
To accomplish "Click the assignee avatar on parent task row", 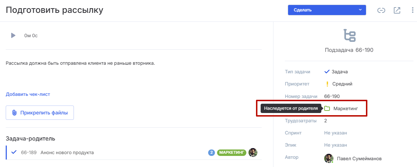I will point(253,153).
